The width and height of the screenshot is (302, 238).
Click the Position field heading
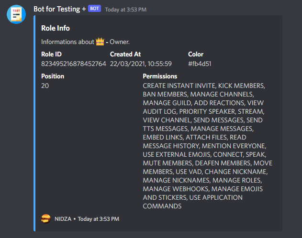click(53, 76)
